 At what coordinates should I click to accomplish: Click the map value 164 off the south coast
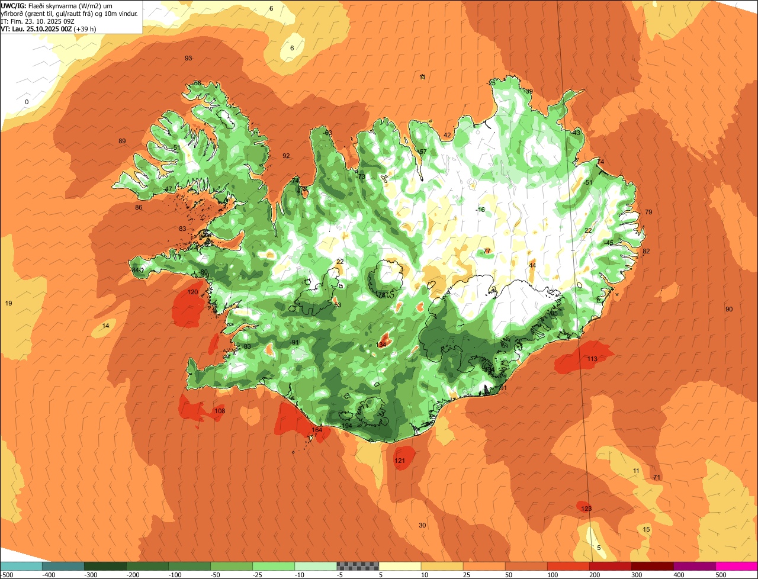click(317, 430)
